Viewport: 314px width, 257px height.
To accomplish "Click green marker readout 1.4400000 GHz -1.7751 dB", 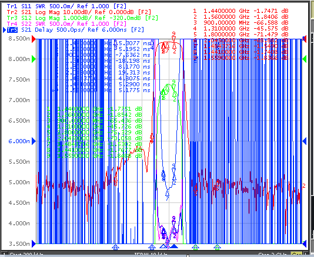I will pyautogui.click(x=94, y=109).
